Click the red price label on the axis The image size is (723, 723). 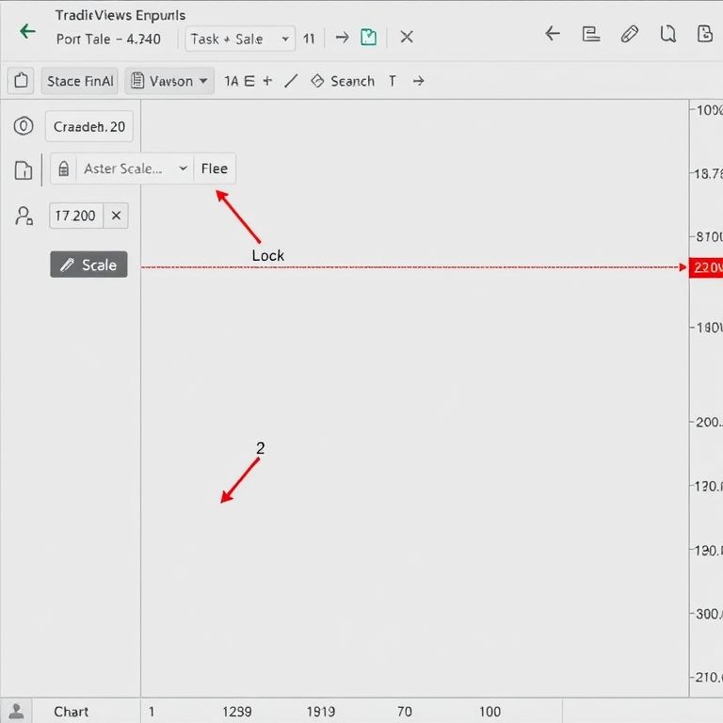(706, 267)
